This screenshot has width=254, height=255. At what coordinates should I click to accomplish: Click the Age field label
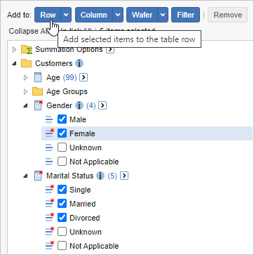pyautogui.click(x=53, y=78)
